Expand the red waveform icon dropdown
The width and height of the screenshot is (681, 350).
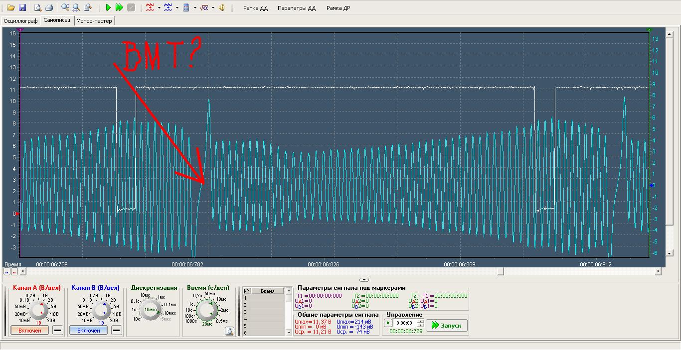click(159, 7)
